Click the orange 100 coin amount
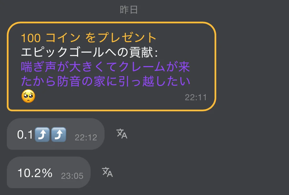The image size is (289, 195). click(x=31, y=38)
